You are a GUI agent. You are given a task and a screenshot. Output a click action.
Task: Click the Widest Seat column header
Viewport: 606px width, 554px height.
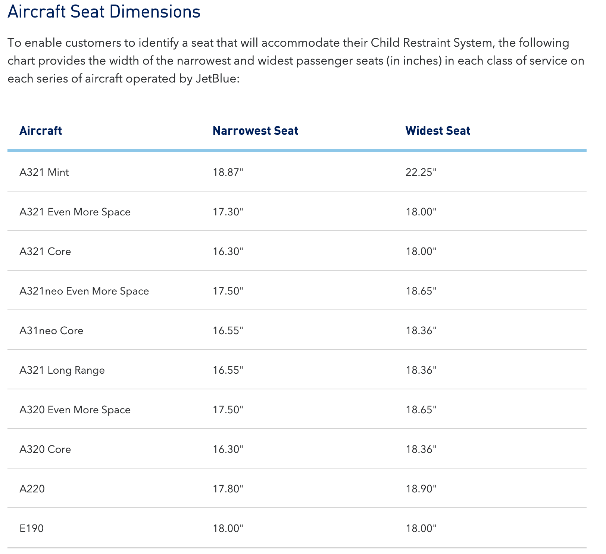click(x=438, y=131)
